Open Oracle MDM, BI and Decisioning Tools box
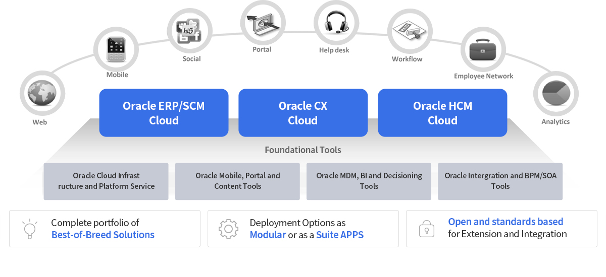 pos(369,181)
